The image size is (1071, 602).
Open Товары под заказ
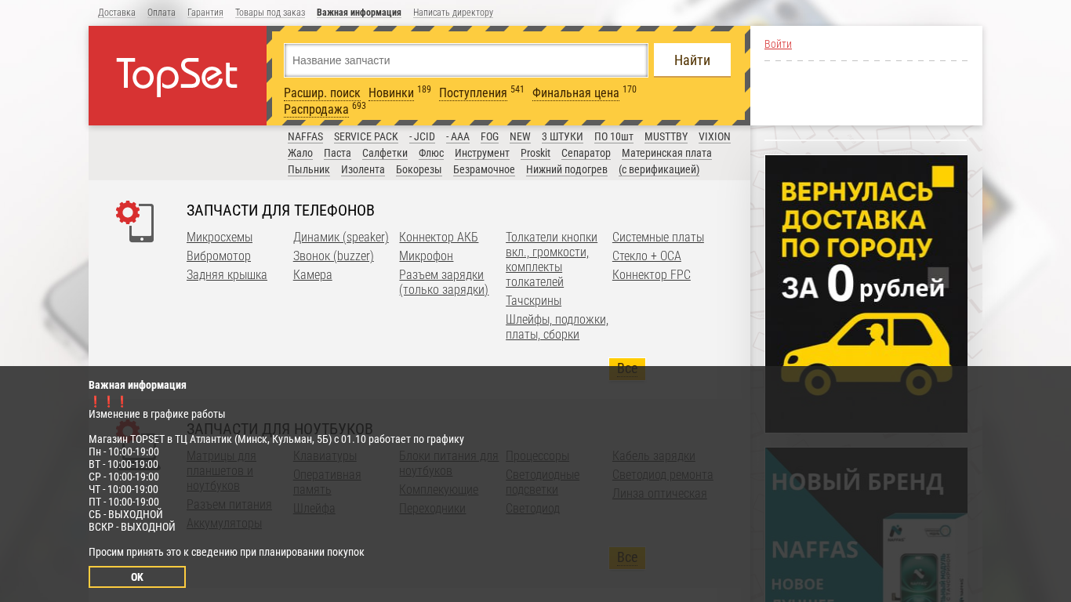point(270,13)
